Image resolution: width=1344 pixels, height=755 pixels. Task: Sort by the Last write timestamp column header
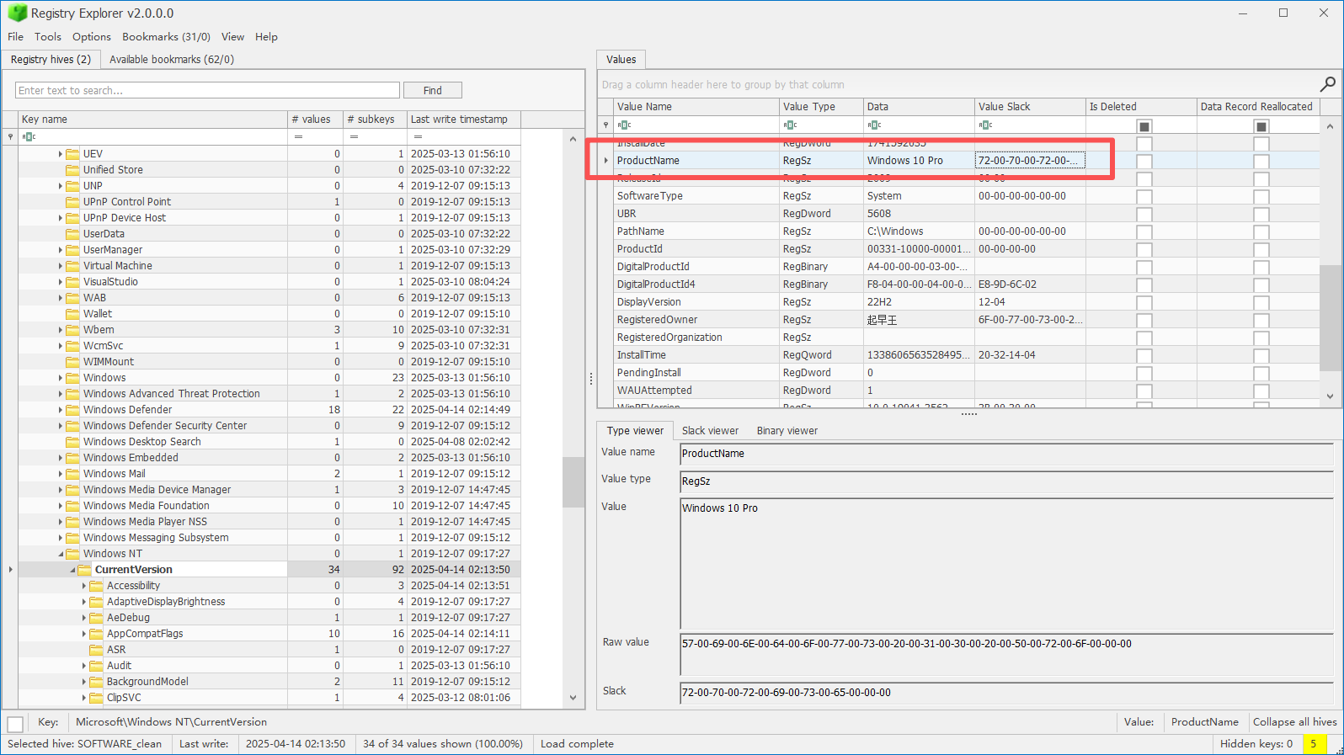(462, 120)
